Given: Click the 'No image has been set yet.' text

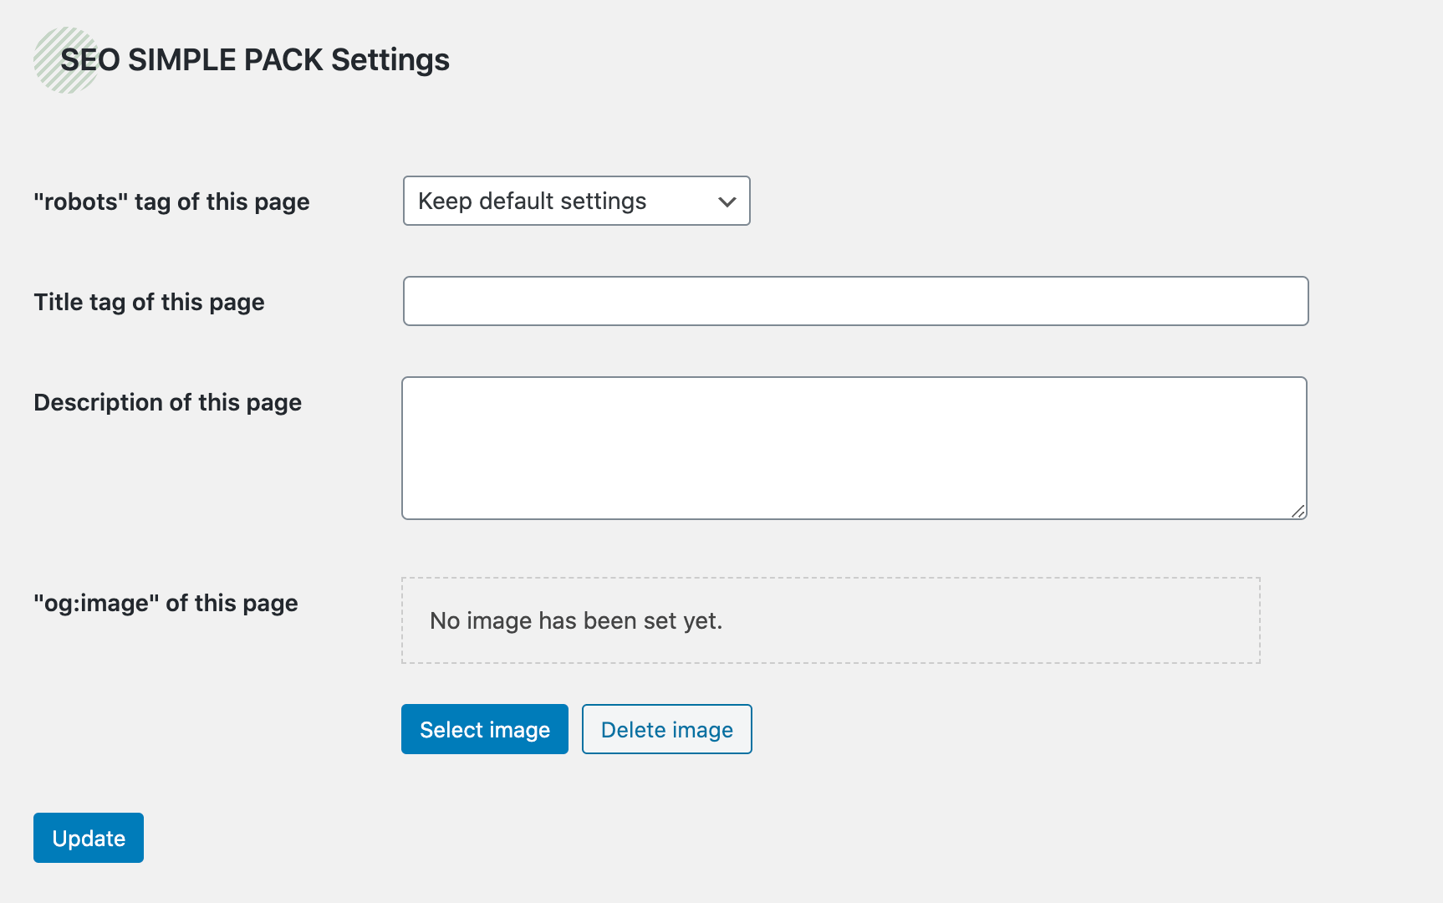Looking at the screenshot, I should pos(576,620).
